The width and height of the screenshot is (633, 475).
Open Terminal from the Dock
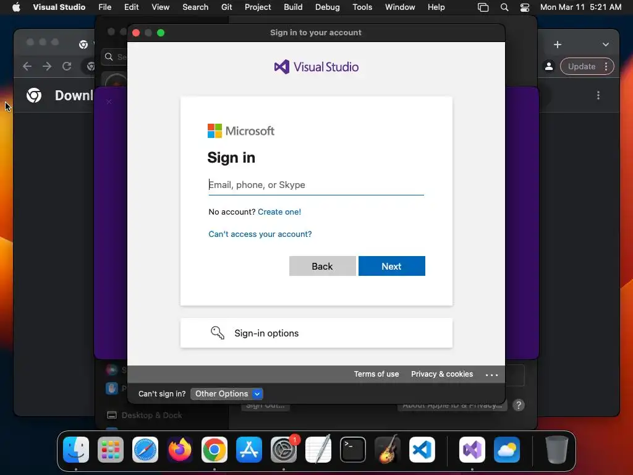pyautogui.click(x=353, y=450)
